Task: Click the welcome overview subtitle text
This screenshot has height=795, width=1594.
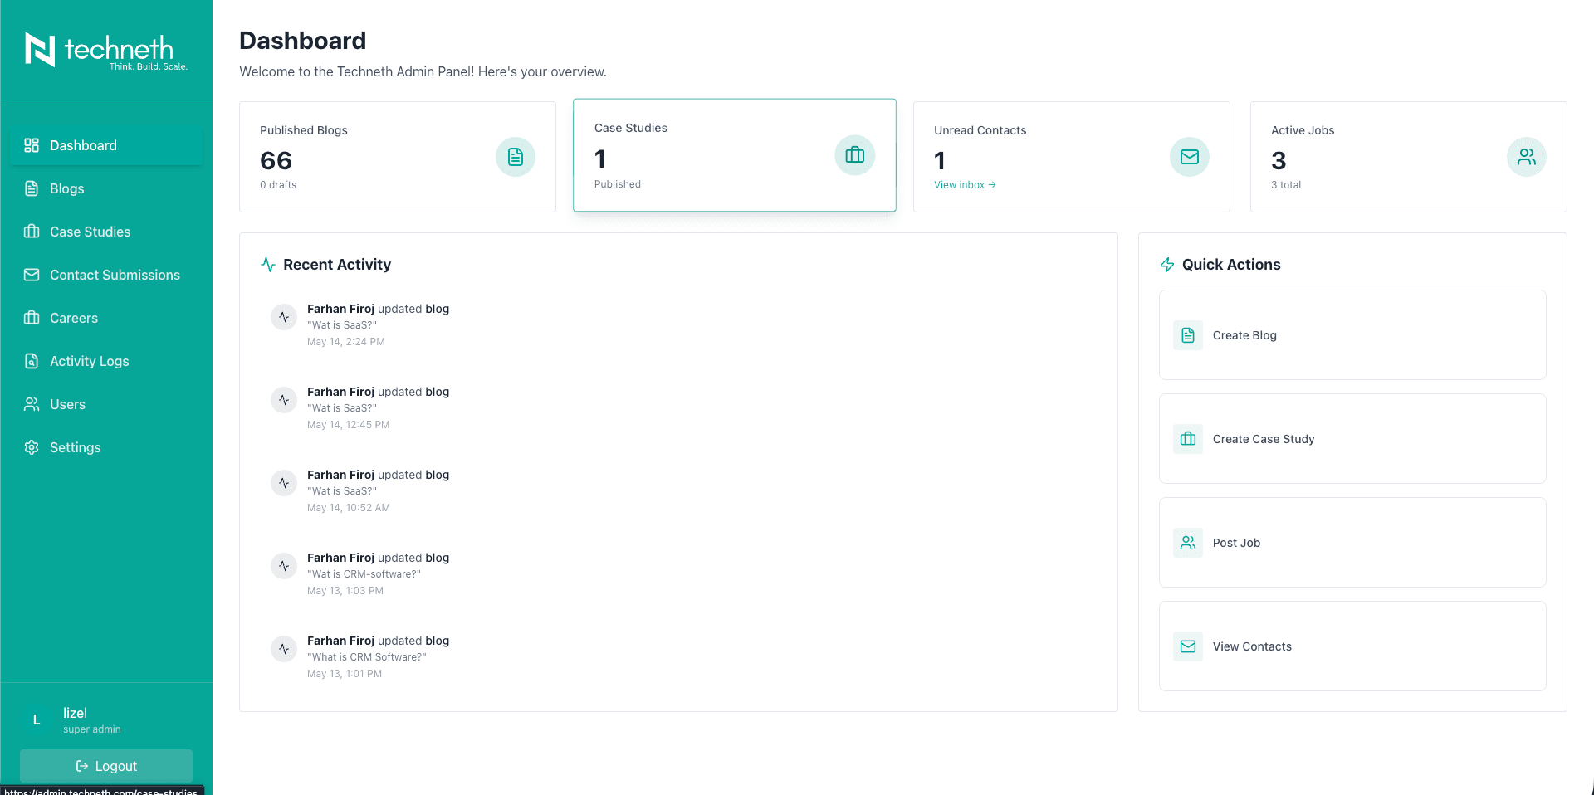Action: pos(423,71)
